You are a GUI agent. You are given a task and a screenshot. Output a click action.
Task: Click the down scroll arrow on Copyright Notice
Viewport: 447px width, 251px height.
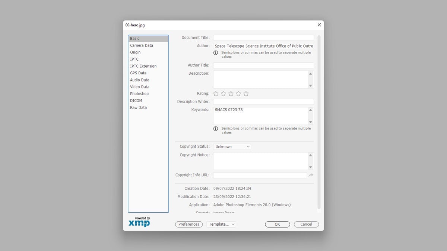[x=310, y=167]
